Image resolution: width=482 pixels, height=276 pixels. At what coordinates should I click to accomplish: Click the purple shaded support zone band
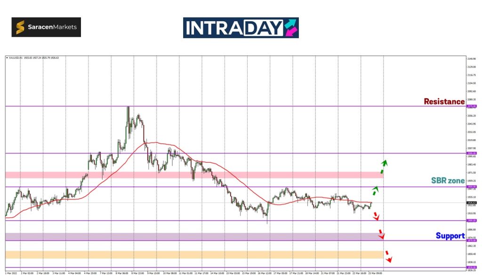point(188,237)
